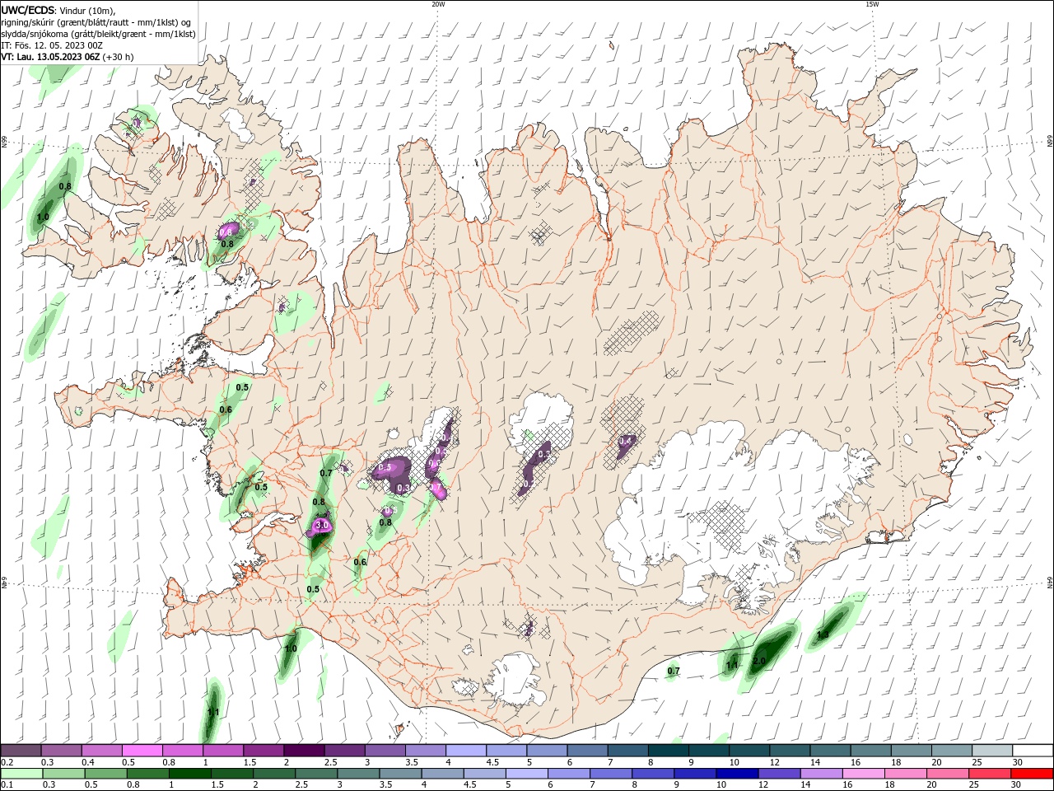Viewport: 1054px width, 791px height.
Task: Click the 25 label on the upper snow scale
Action: click(x=977, y=762)
